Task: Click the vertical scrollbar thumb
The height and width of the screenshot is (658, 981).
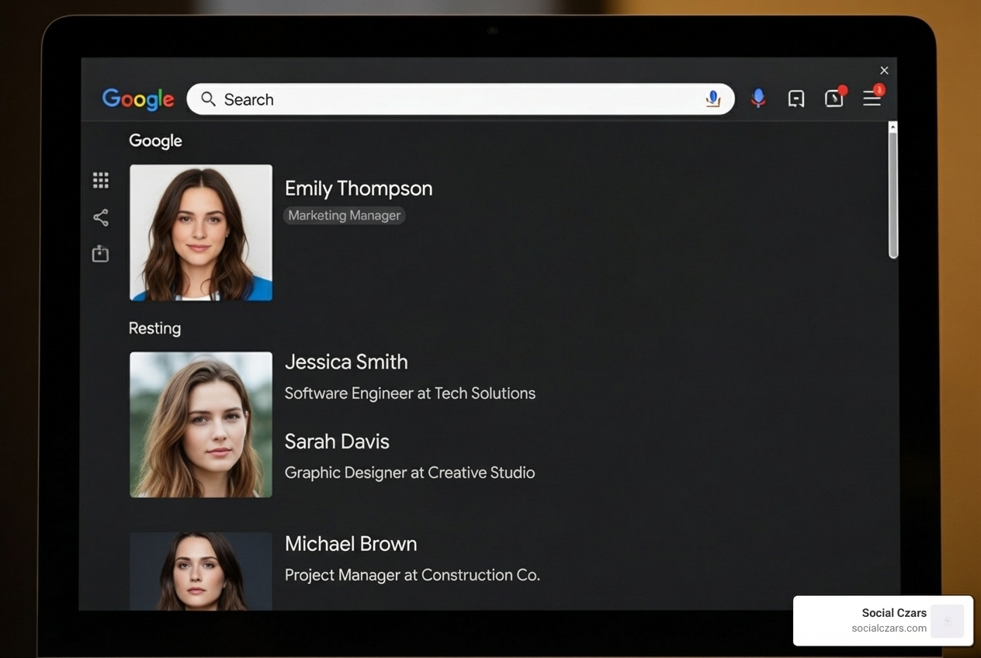Action: 893,194
